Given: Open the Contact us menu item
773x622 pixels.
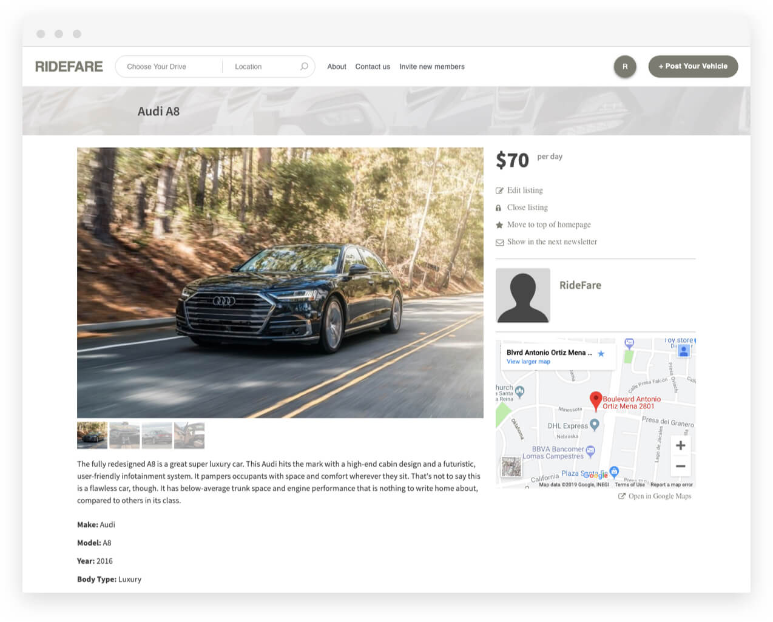Looking at the screenshot, I should pos(373,66).
